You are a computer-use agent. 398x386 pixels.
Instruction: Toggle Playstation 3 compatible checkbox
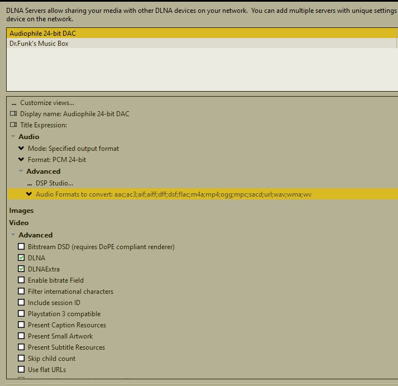point(21,314)
